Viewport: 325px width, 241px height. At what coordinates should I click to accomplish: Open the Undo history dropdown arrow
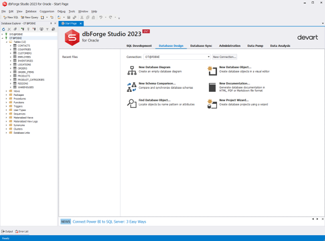106,18
